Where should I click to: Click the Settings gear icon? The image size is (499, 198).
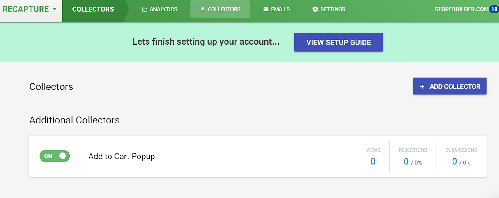pos(315,9)
